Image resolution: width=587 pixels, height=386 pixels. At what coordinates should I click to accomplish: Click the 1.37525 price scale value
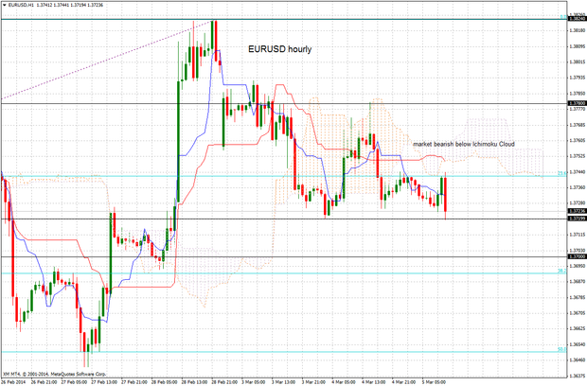coord(577,156)
